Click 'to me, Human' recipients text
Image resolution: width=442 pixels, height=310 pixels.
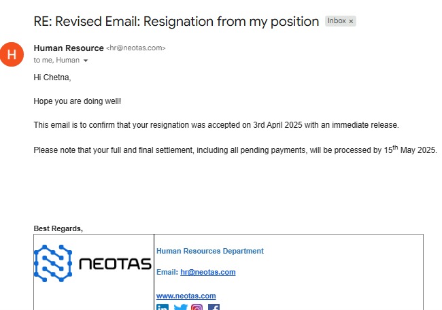pos(56,60)
